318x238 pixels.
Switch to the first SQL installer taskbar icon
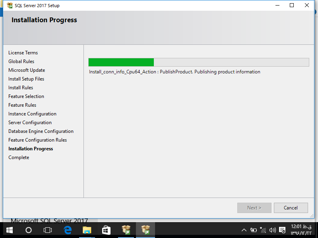point(126,230)
